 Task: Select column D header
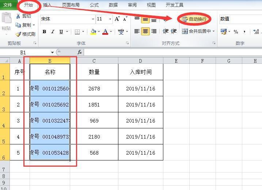pyautogui.click(x=141, y=61)
